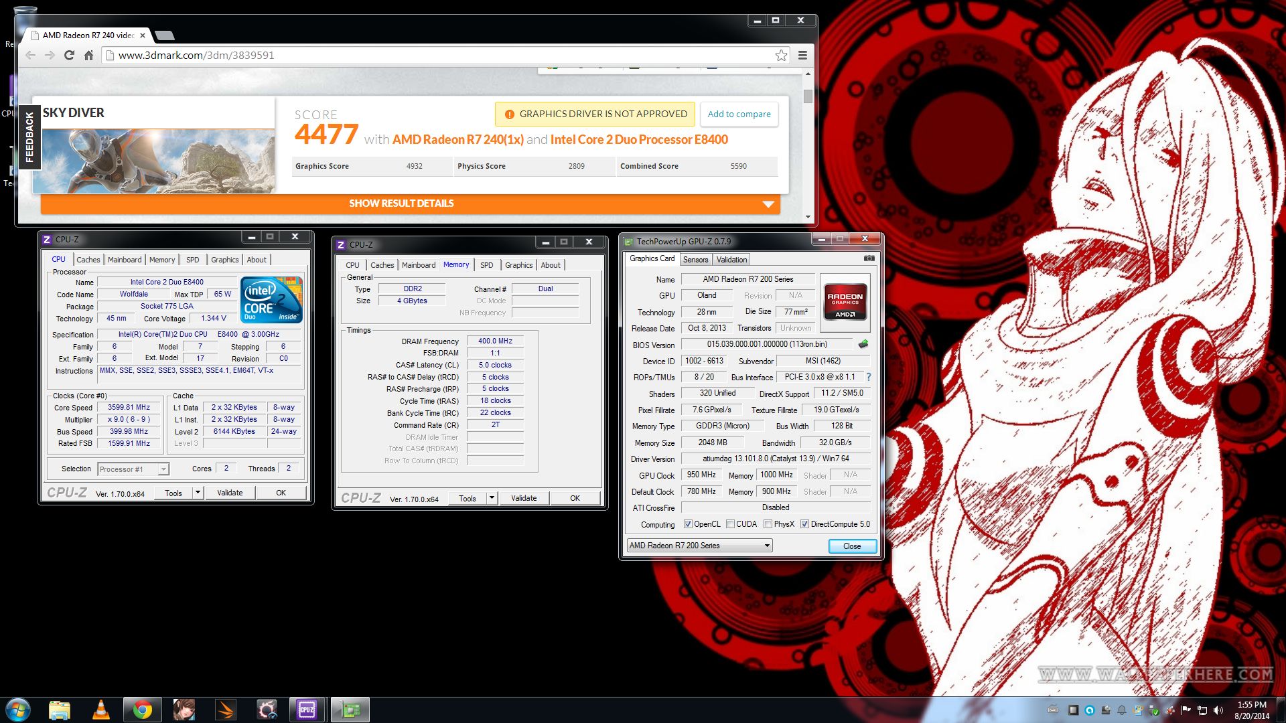Open SPD tab in left CPU-Z
The height and width of the screenshot is (723, 1286).
click(x=192, y=260)
